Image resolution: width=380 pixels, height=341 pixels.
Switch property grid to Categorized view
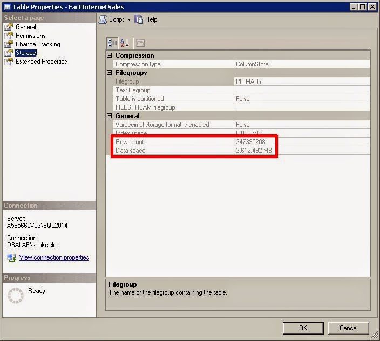(112, 43)
